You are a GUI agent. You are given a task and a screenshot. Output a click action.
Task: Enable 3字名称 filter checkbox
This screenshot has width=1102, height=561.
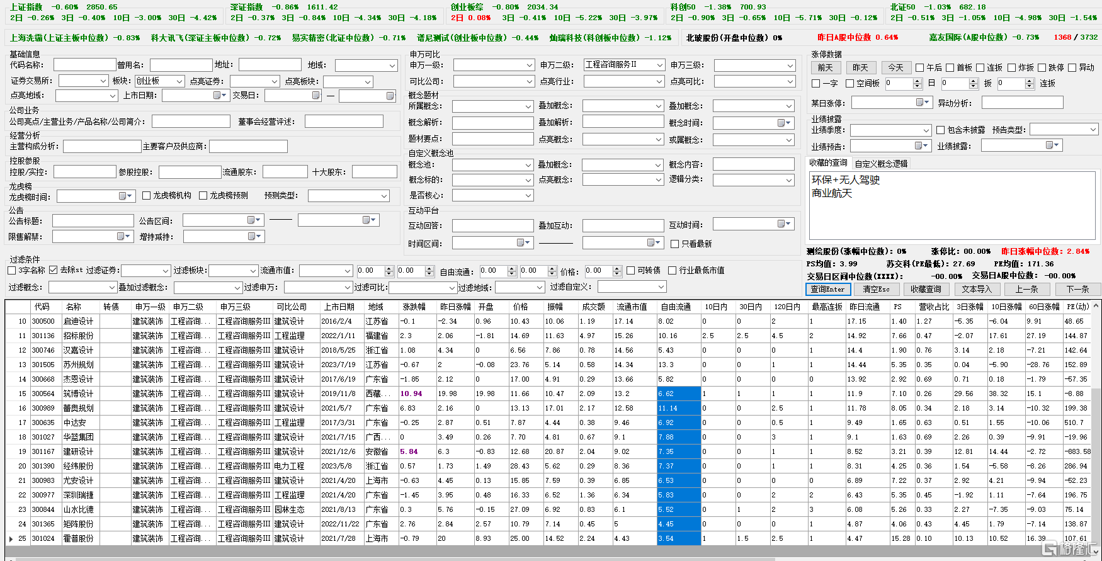12,270
